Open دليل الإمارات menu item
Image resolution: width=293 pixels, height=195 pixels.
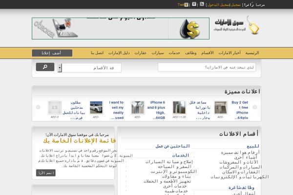(119, 53)
